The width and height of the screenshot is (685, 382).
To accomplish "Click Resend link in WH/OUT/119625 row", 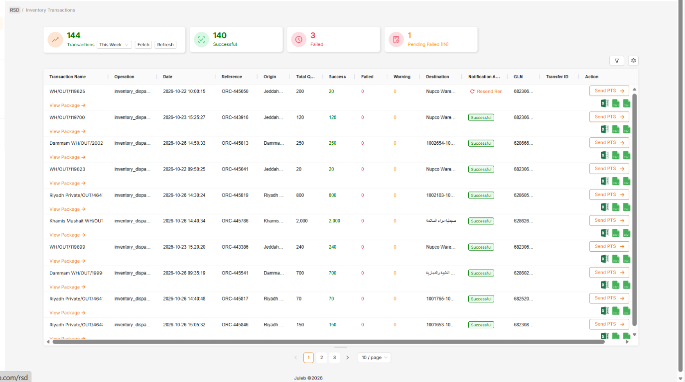I will (486, 92).
